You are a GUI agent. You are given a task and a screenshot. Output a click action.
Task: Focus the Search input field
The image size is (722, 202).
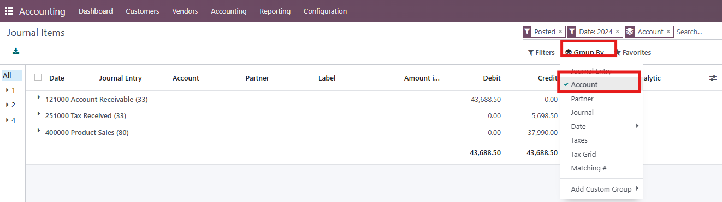pyautogui.click(x=697, y=32)
